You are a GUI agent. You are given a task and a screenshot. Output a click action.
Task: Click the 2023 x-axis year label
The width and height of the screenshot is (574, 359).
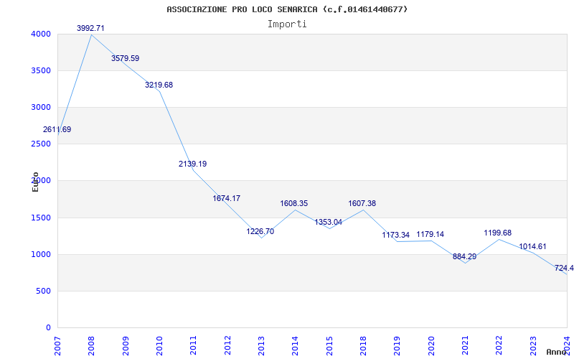point(533,345)
